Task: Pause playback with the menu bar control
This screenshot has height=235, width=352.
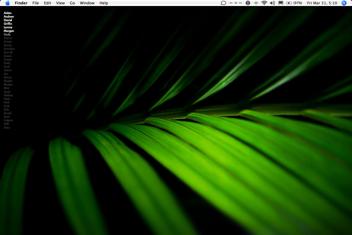Action: tap(236, 3)
